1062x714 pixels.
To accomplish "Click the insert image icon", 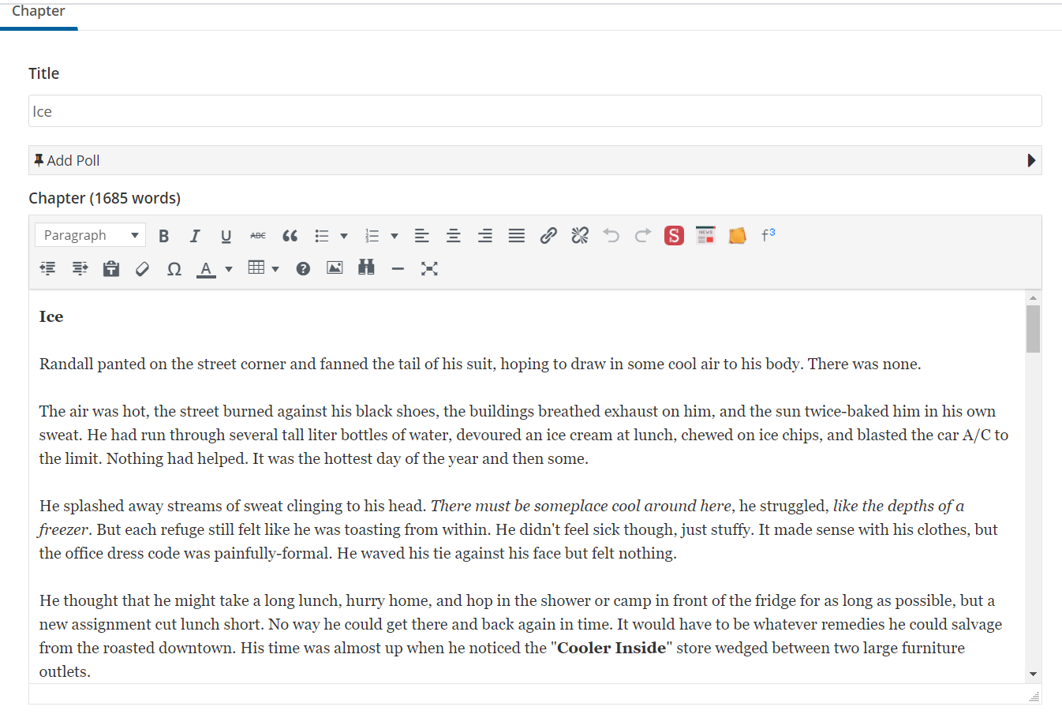I will pos(335,268).
